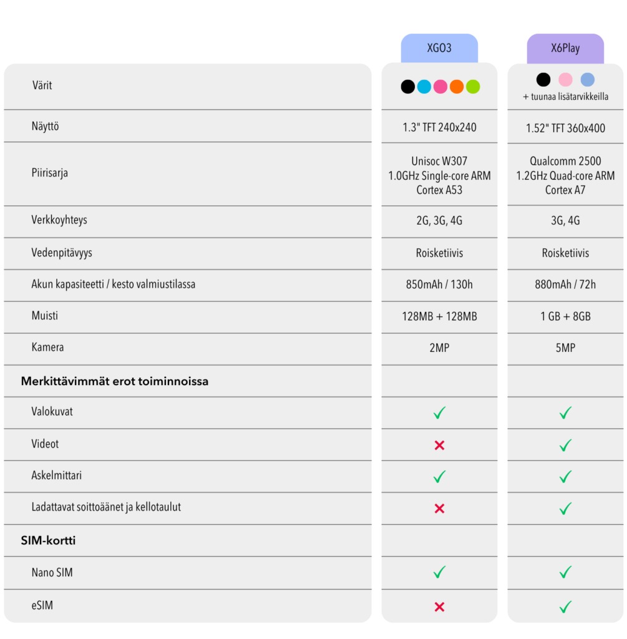Select the X6Play column header tab

click(x=565, y=48)
